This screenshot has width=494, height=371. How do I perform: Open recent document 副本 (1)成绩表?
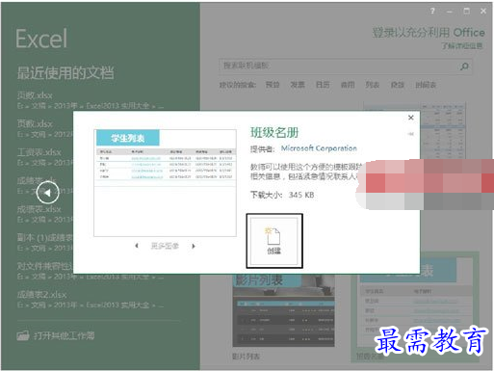(45, 243)
